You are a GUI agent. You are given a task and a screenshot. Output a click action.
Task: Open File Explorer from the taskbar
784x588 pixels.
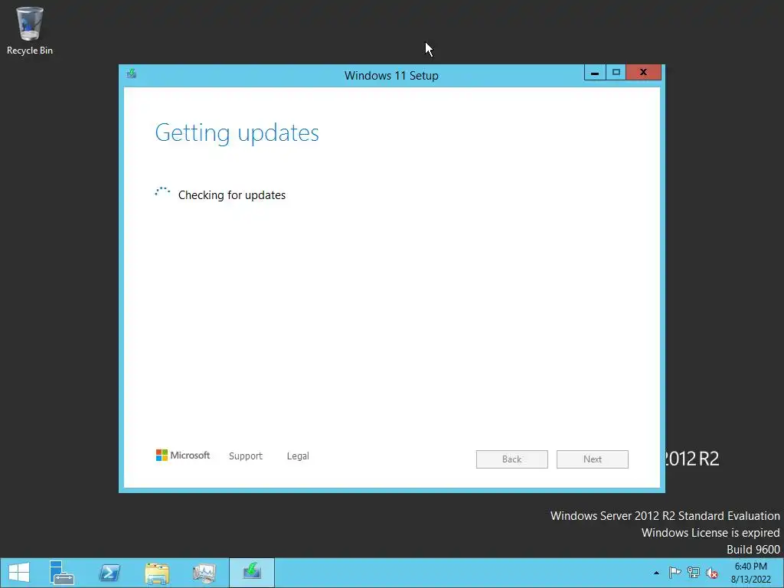(x=156, y=573)
